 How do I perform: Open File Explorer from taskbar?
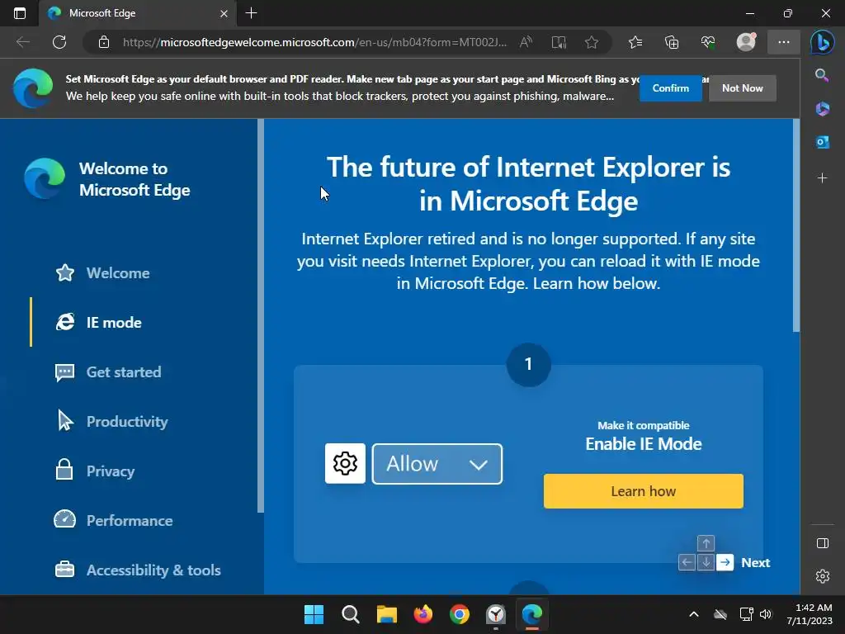point(386,614)
